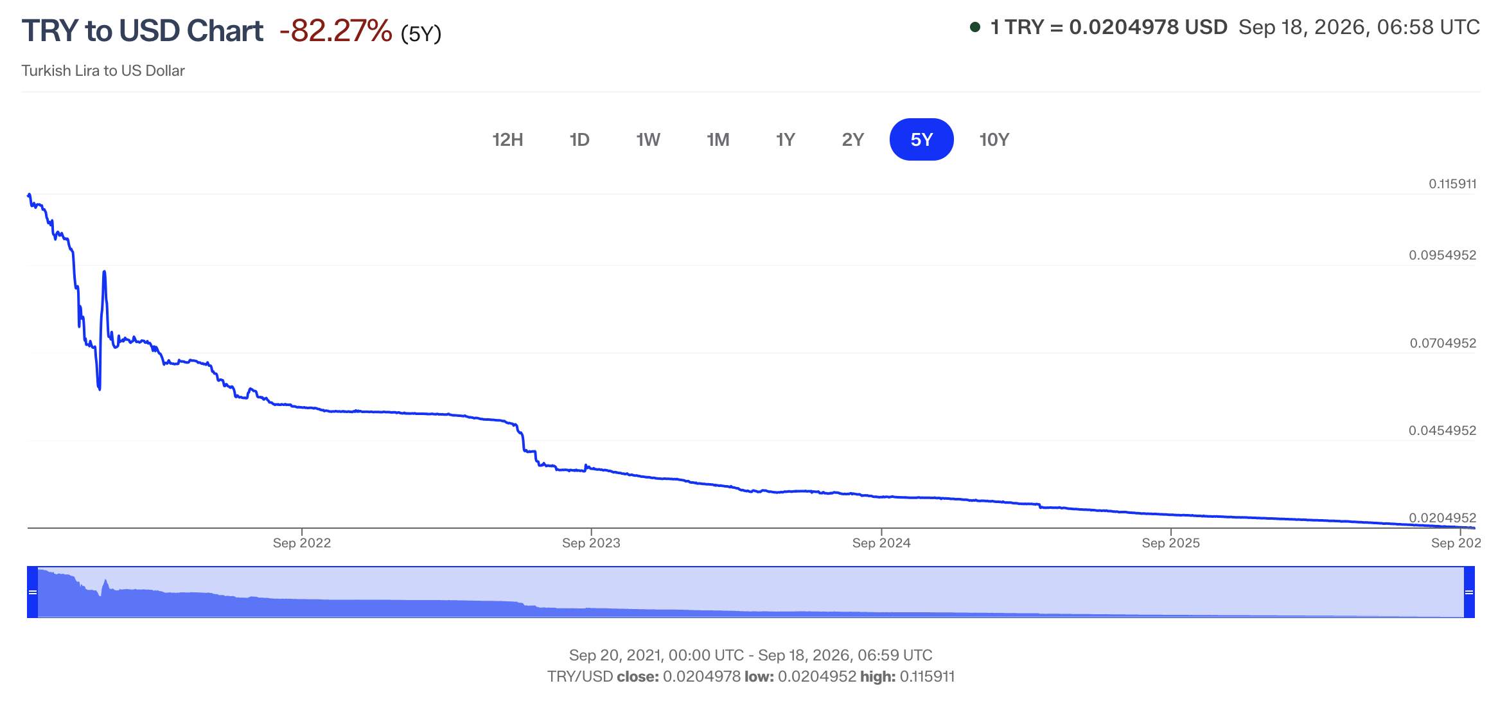
Task: Click the TRY to USD Chart heading
Action: (143, 31)
